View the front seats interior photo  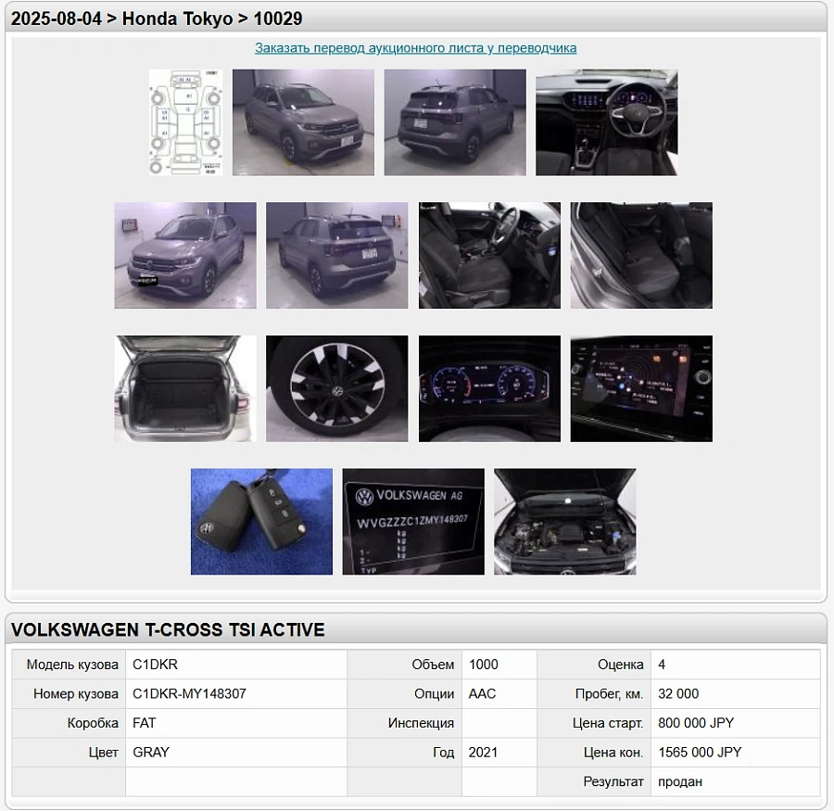click(x=489, y=255)
